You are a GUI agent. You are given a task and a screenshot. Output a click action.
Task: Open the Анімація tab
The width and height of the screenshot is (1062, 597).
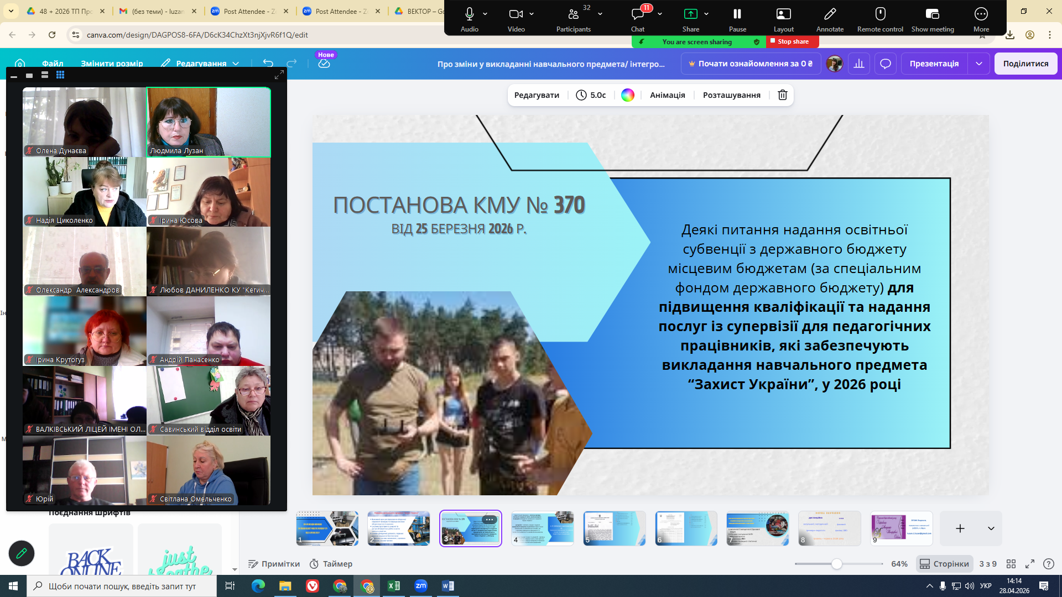pyautogui.click(x=667, y=95)
